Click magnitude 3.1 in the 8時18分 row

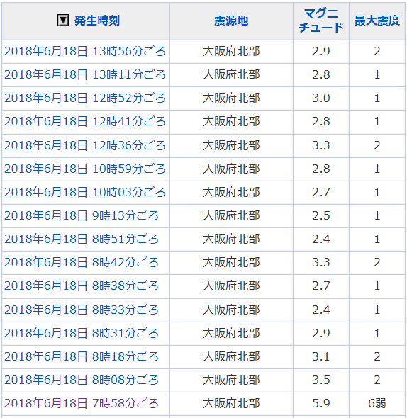coord(321,357)
